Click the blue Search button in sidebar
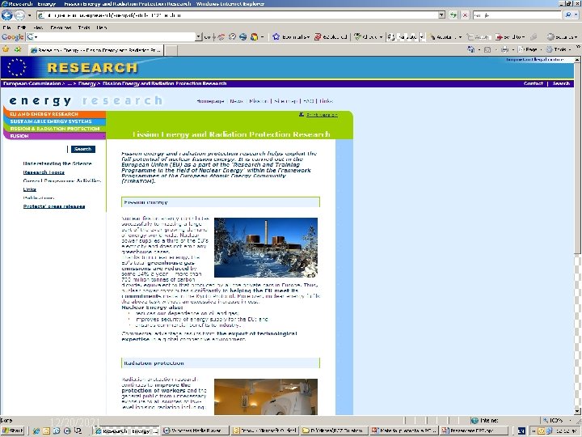The image size is (582, 437). pos(82,149)
